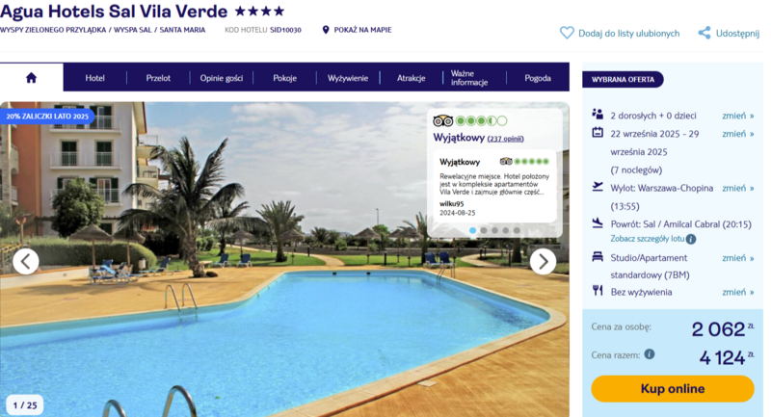Click the heart favorites icon

click(567, 33)
